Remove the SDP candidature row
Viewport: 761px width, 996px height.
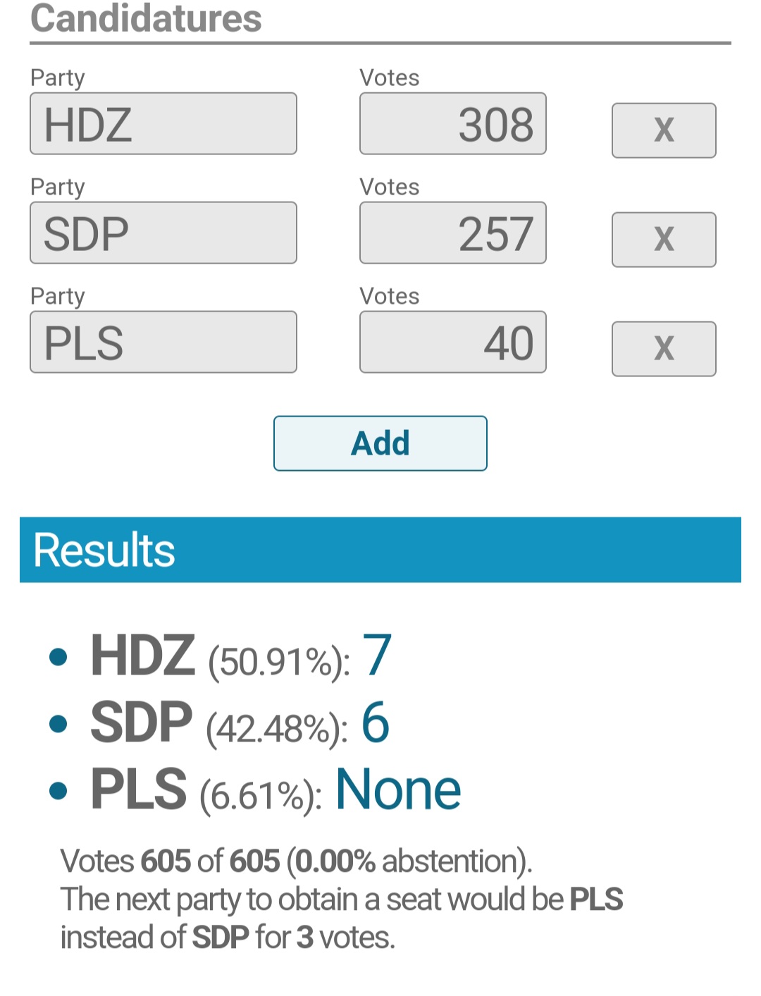point(664,240)
